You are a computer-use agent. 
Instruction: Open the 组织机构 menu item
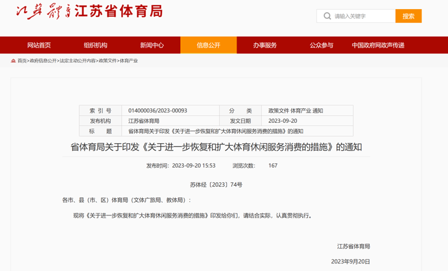pyautogui.click(x=95, y=45)
